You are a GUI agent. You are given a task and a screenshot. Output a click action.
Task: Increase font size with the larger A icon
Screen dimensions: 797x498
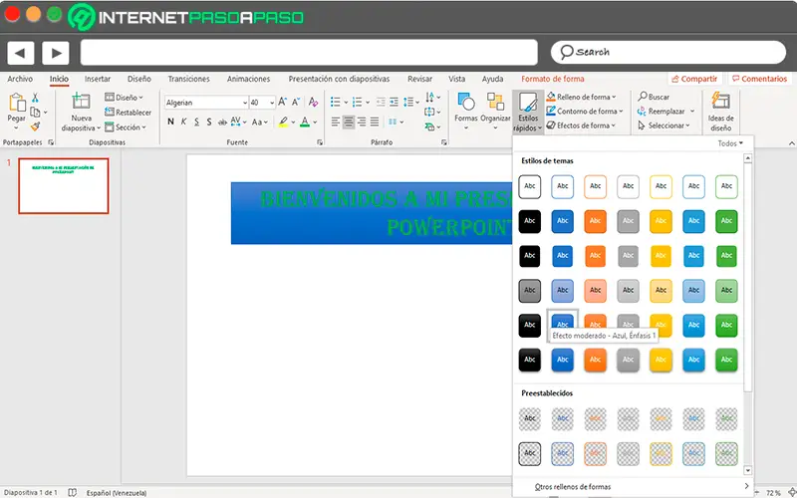[x=283, y=103]
